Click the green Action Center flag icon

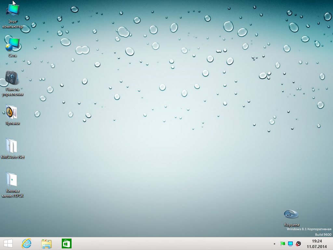(283, 243)
